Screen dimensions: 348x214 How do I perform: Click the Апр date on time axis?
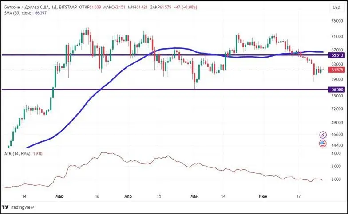pyautogui.click(x=128, y=195)
